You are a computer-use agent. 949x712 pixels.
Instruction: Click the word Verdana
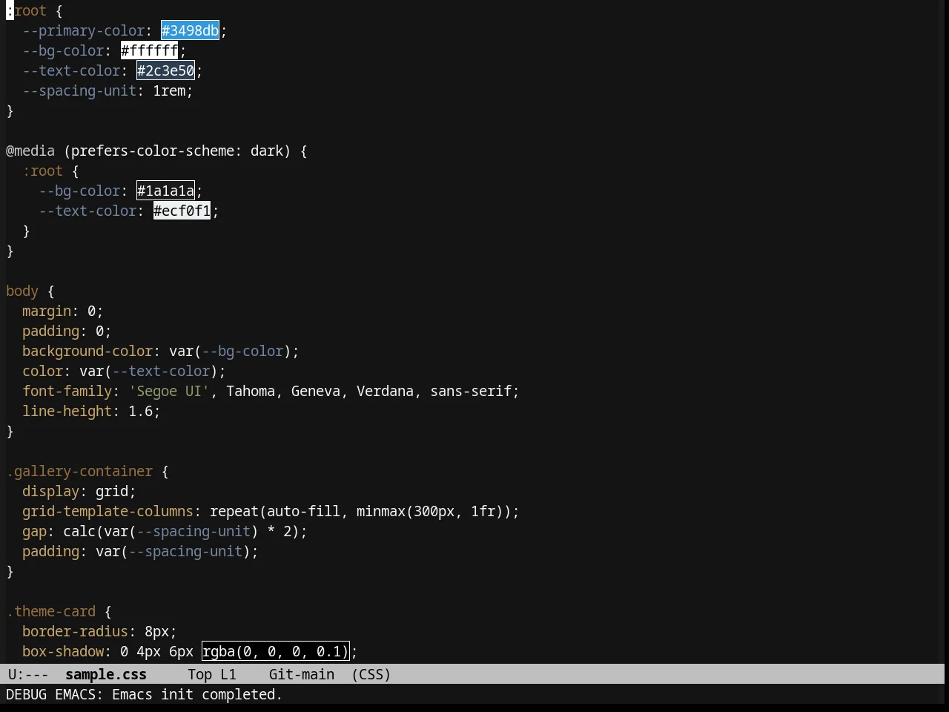(385, 391)
